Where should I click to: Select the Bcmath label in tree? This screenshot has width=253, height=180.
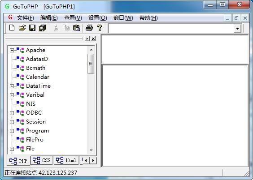35,68
